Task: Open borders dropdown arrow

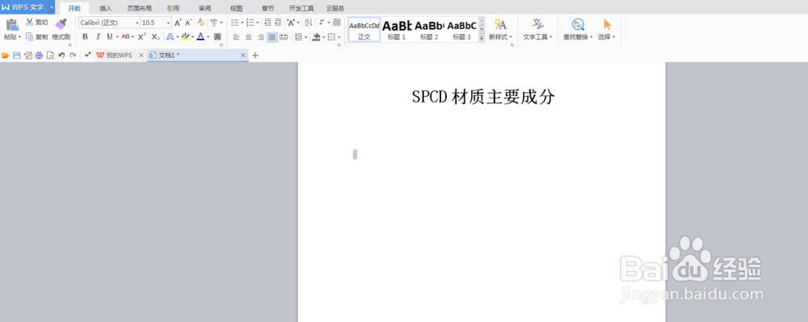Action: (x=339, y=37)
